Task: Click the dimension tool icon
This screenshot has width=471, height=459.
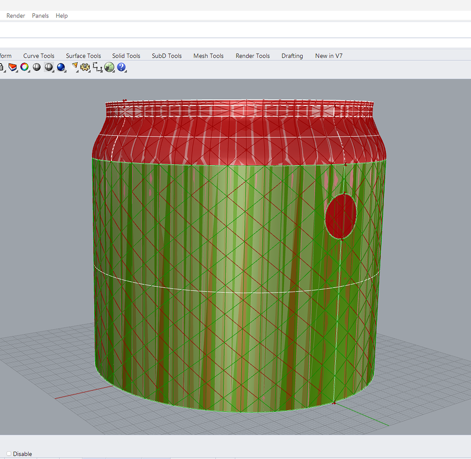Action: (97, 67)
